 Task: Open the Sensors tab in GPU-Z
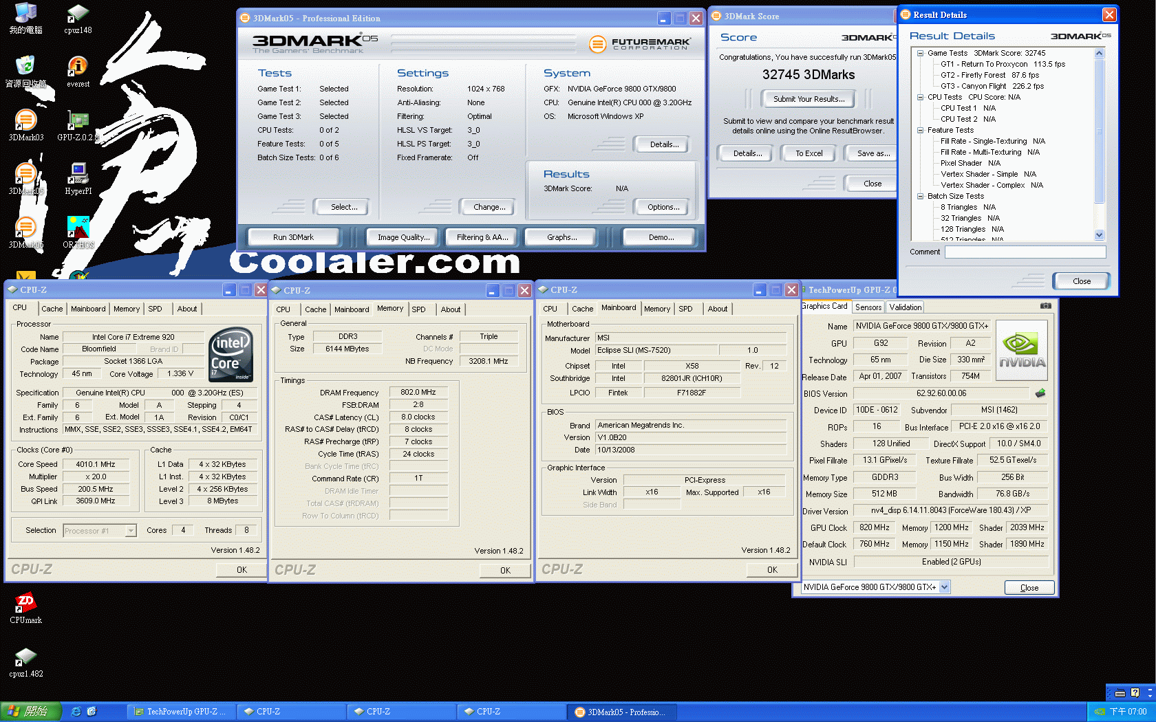coord(868,307)
